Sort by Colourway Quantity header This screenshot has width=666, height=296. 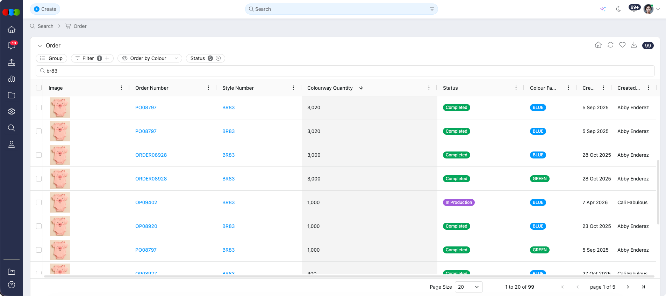(x=330, y=88)
